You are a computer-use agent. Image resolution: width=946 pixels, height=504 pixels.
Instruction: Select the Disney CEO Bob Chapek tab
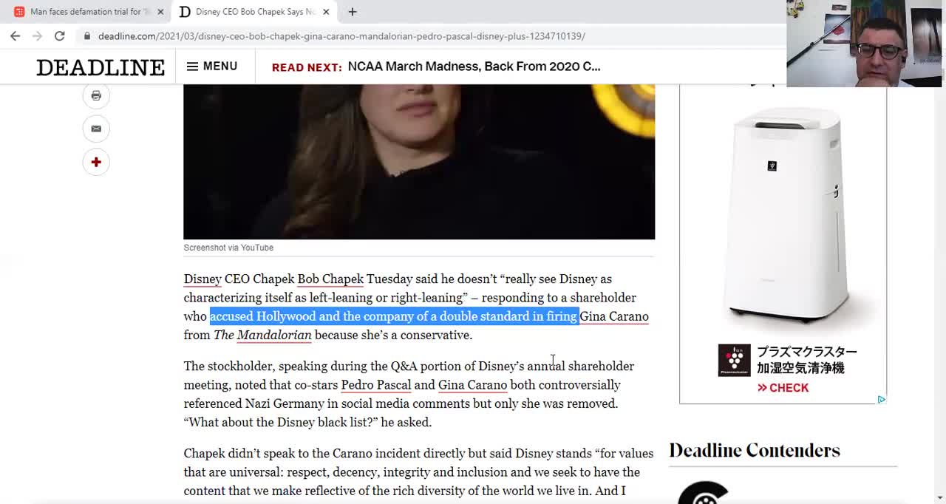253,12
